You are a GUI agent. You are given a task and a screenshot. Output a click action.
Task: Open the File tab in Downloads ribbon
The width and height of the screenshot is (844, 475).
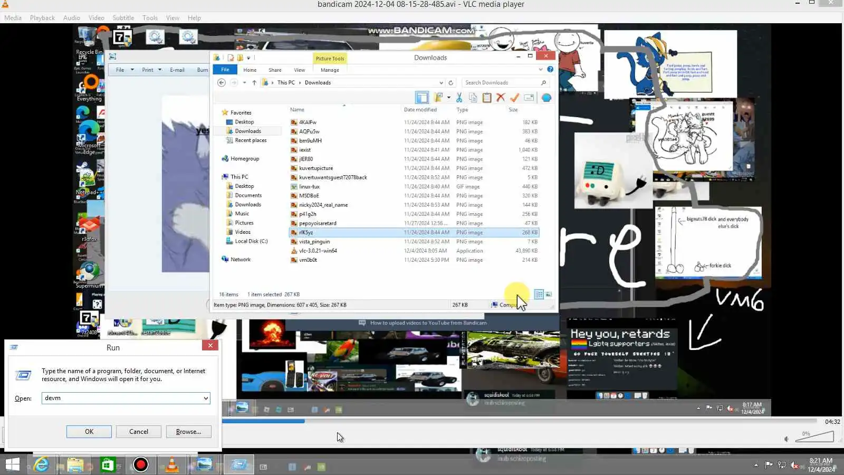225,70
